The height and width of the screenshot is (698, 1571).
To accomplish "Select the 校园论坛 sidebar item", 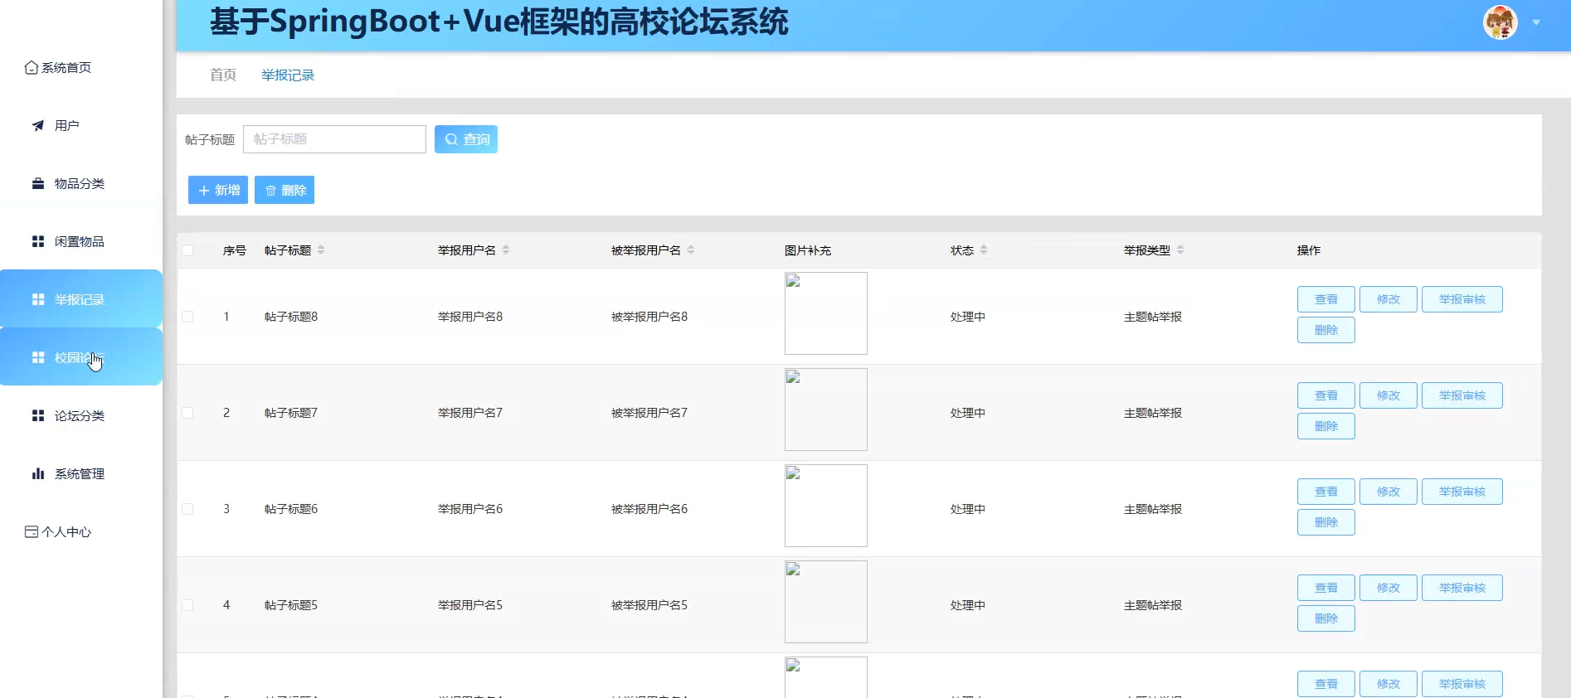I will (81, 357).
